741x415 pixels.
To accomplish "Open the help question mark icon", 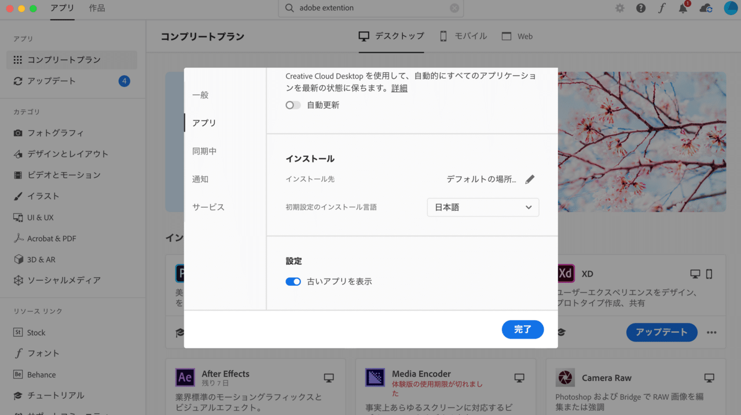I will (x=641, y=8).
